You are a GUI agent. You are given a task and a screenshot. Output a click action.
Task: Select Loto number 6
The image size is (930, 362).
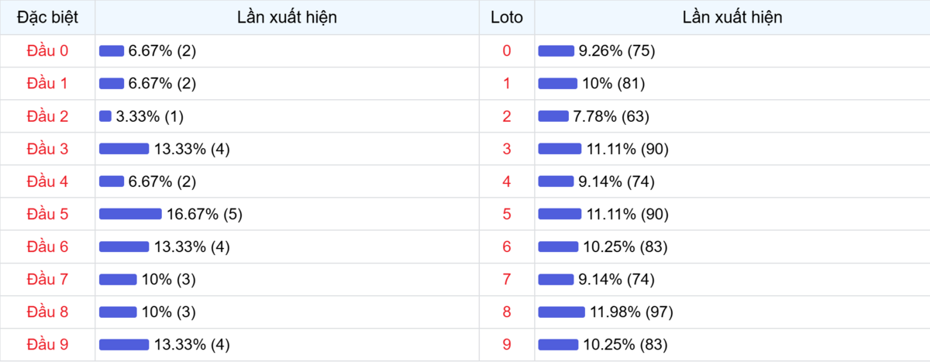click(x=507, y=247)
